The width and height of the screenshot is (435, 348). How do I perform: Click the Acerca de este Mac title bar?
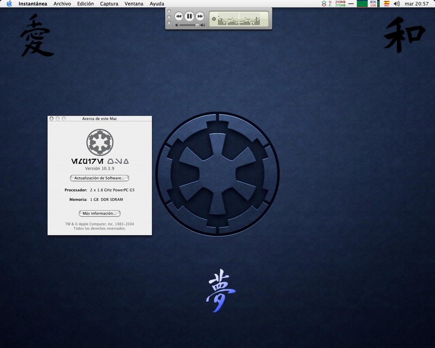click(100, 119)
